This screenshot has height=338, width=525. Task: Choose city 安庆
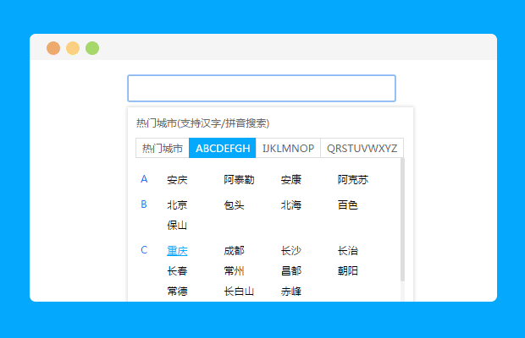pos(177,180)
